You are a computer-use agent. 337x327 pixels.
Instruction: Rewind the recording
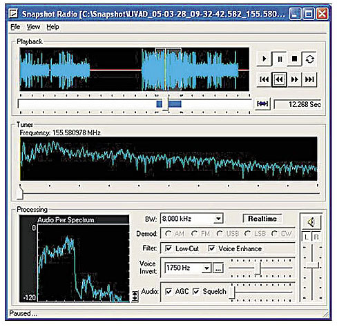[279, 79]
